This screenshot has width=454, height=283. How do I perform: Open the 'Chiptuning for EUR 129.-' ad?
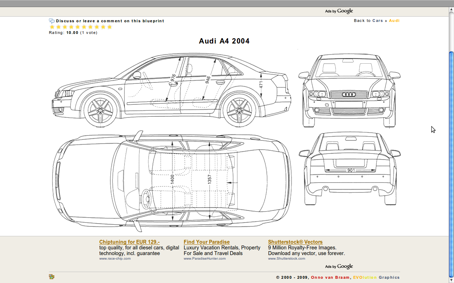tap(129, 242)
